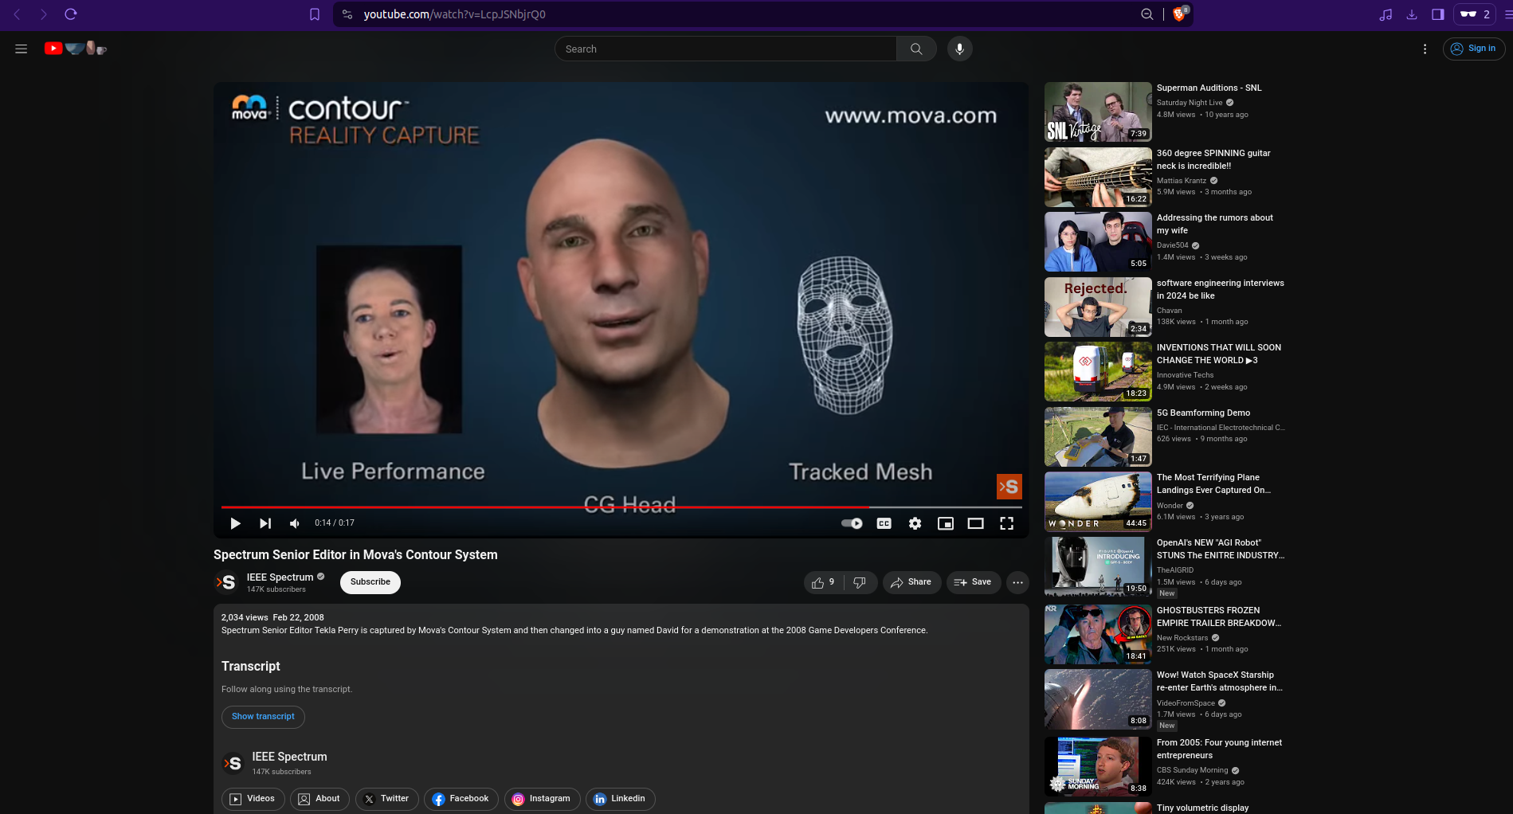1513x814 pixels.
Task: Play the video
Action: (235, 523)
